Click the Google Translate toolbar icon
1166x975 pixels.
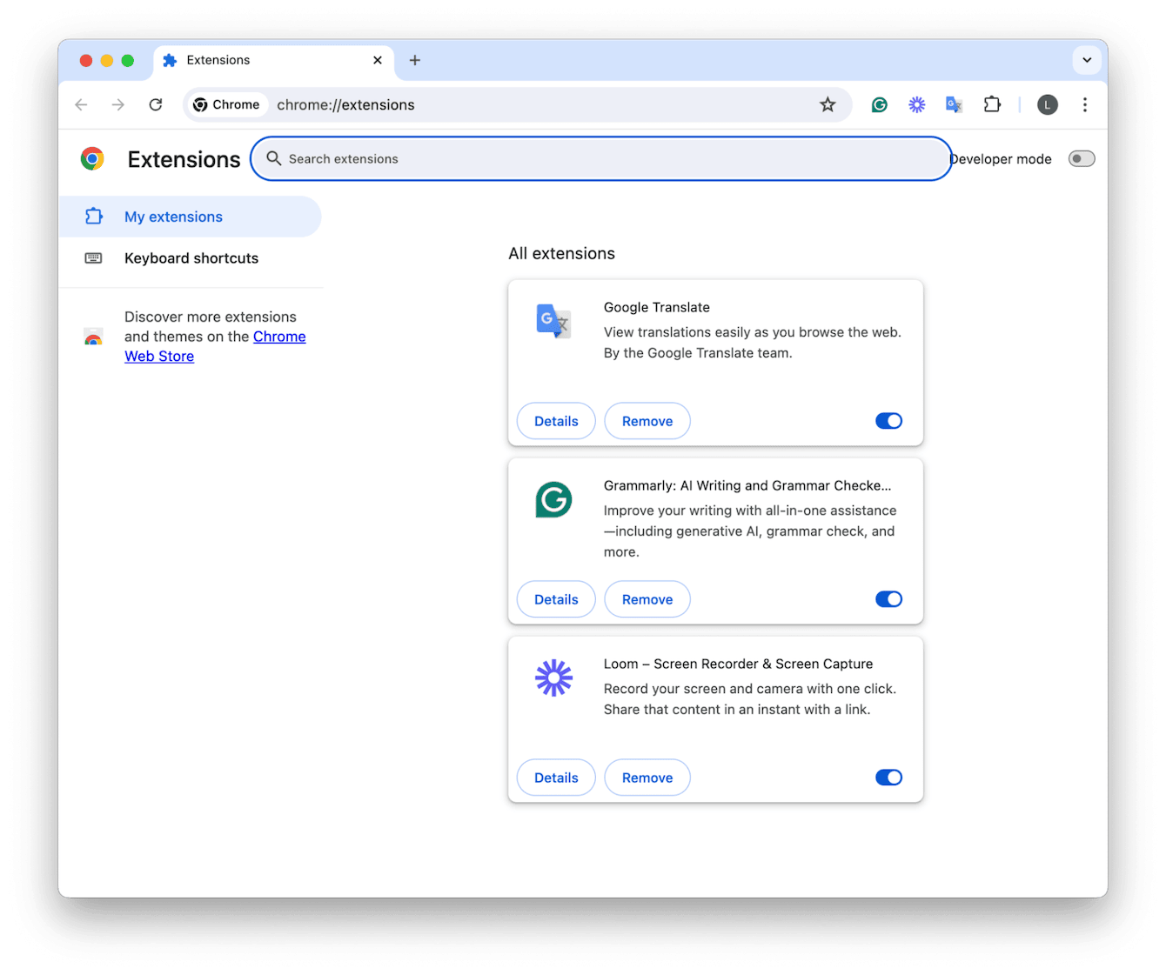point(953,104)
